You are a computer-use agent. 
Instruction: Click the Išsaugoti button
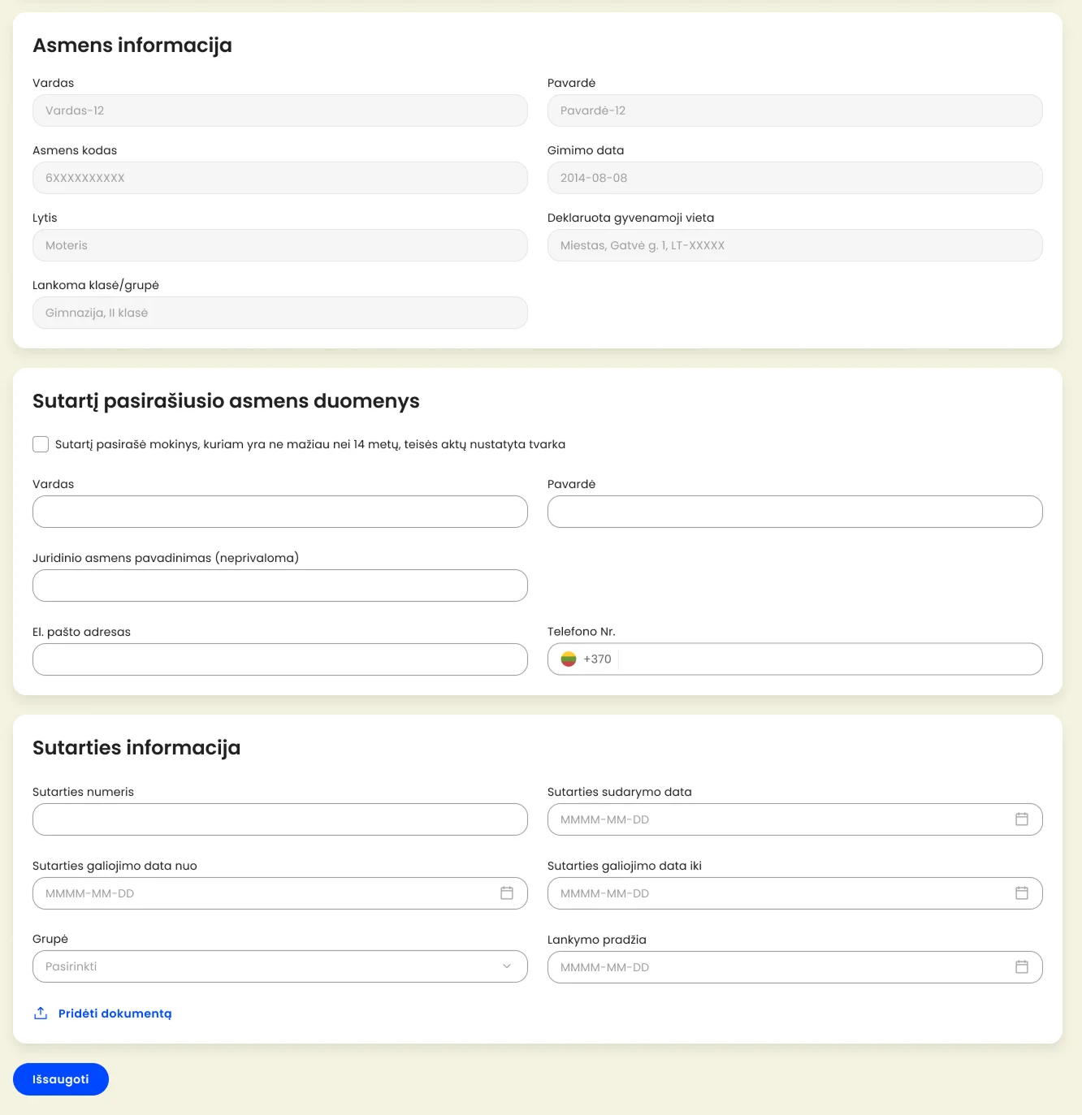(61, 1079)
